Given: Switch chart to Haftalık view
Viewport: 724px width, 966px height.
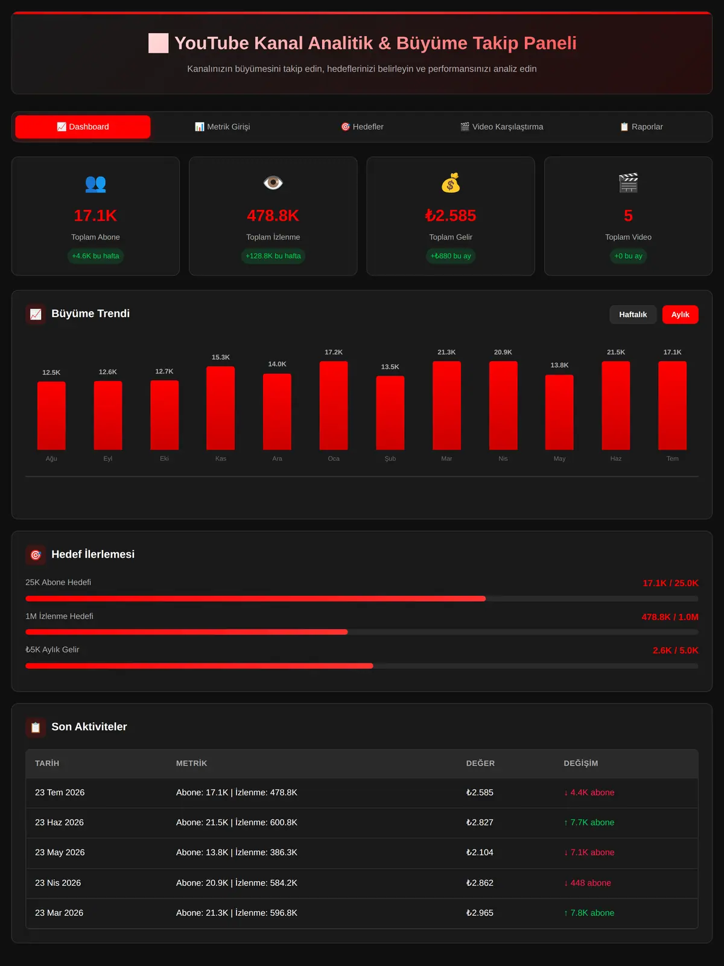Looking at the screenshot, I should coord(633,315).
